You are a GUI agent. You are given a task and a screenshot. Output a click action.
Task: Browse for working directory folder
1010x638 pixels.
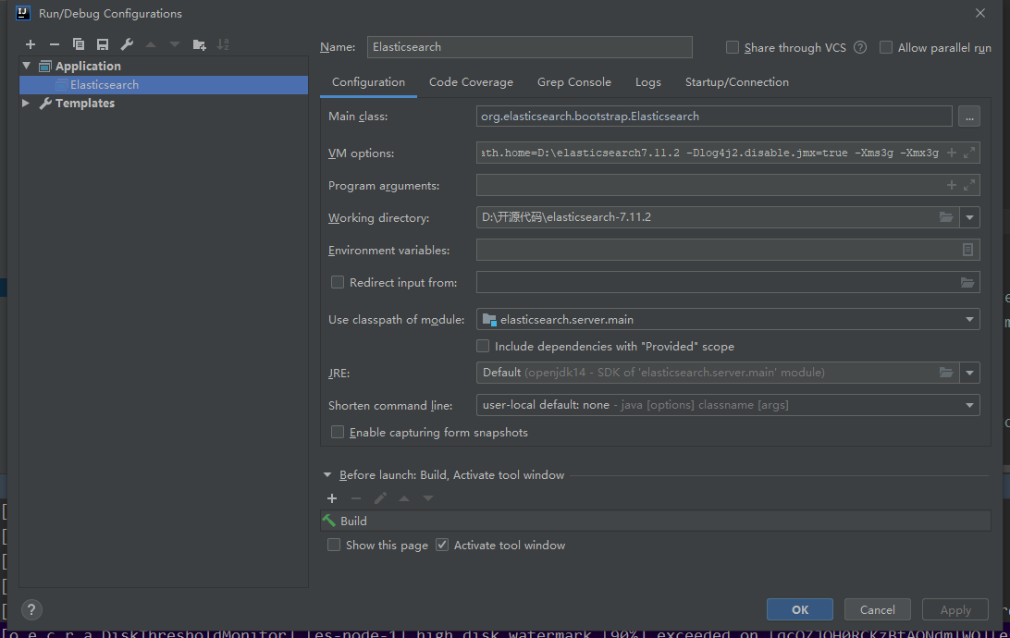click(945, 217)
